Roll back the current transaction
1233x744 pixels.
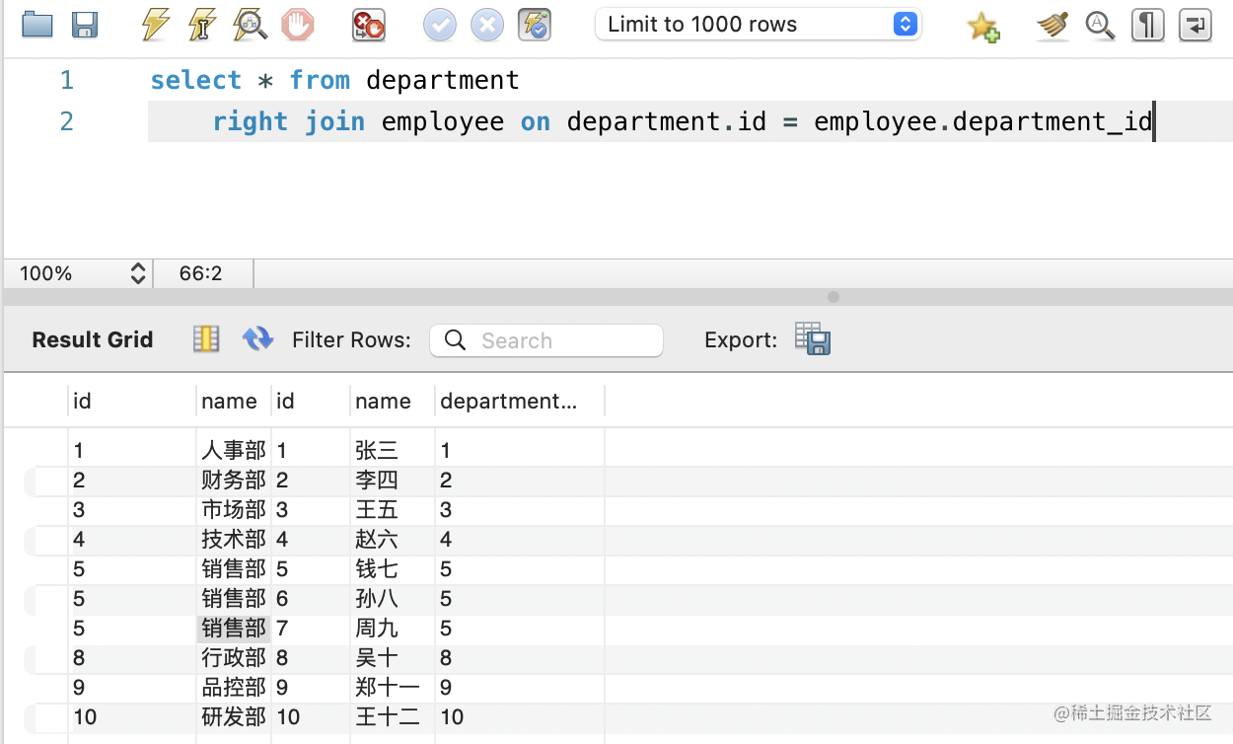tap(487, 25)
